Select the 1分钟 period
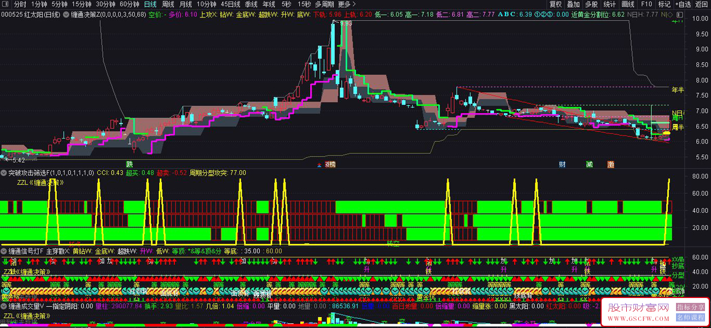711x328 pixels. [x=39, y=4]
